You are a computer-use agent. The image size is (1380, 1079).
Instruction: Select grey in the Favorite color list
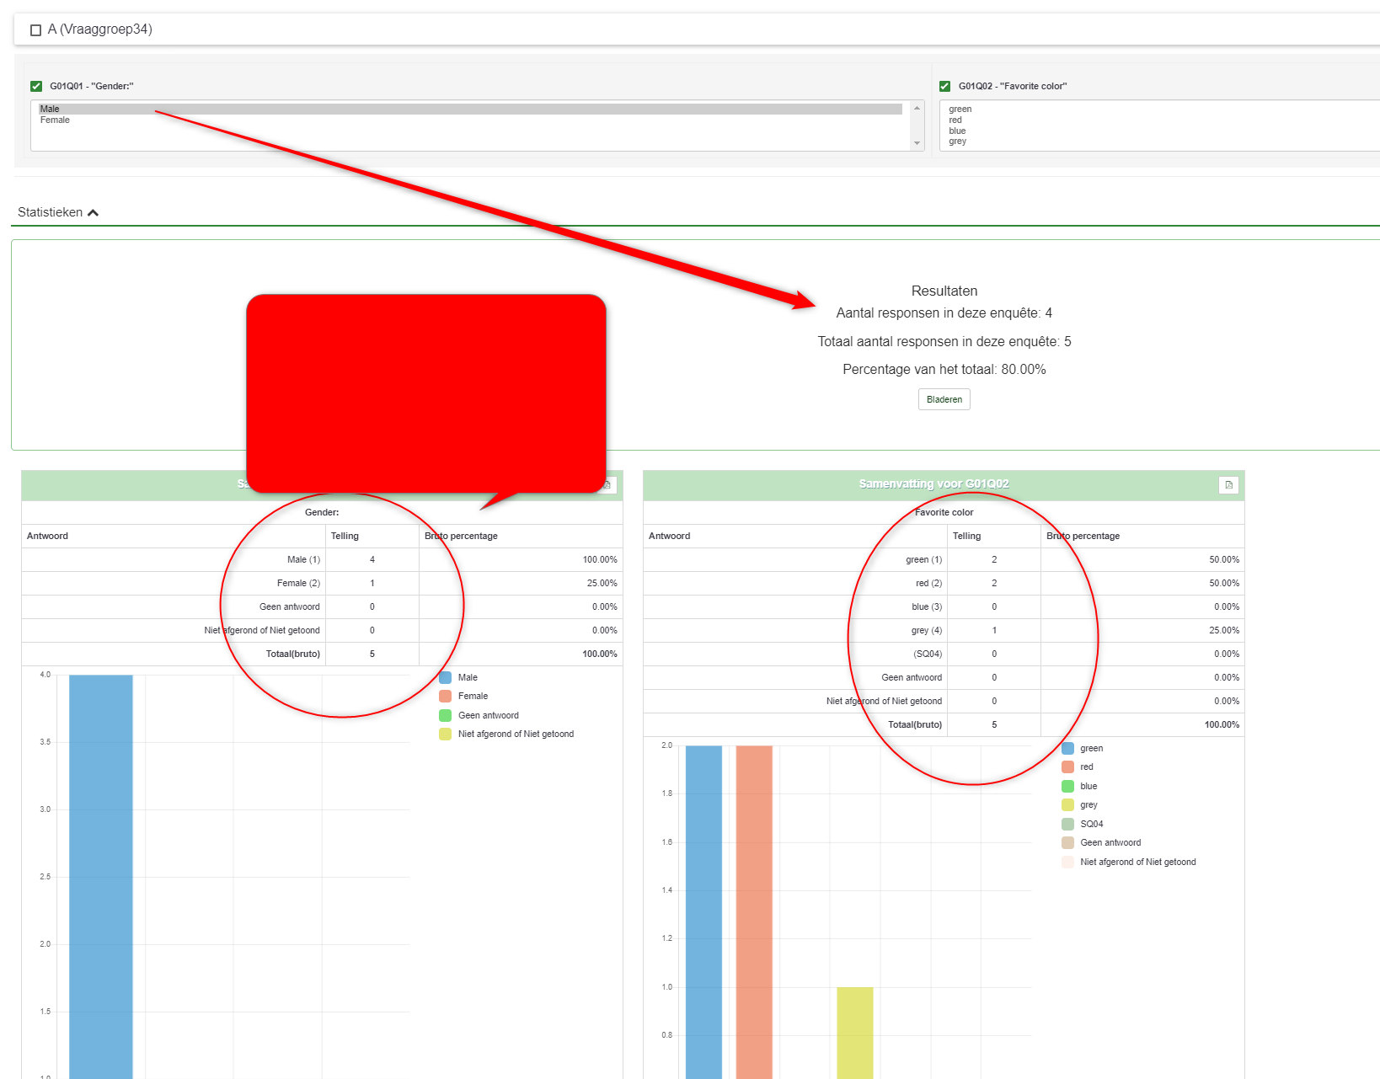tap(957, 141)
